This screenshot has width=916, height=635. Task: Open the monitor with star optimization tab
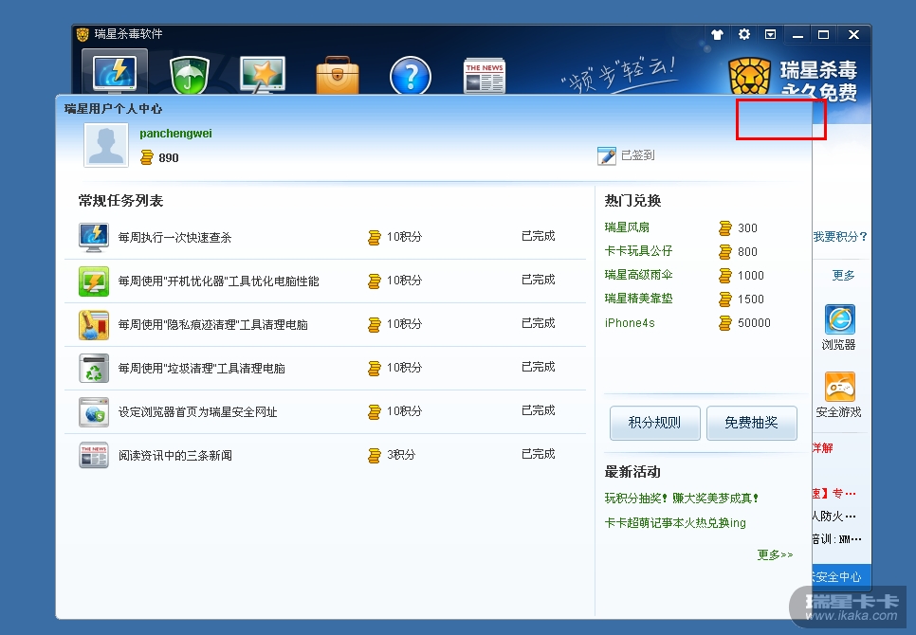(x=263, y=75)
